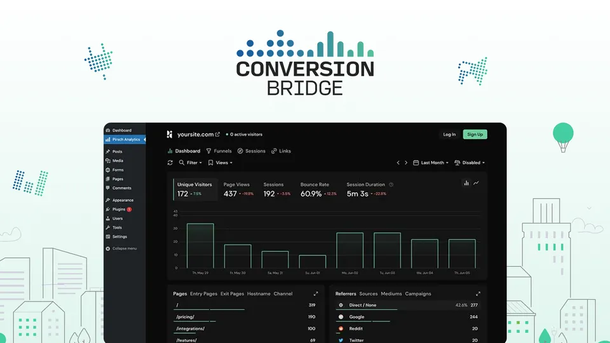
Task: Select the Campaigns tab
Action: coord(418,293)
